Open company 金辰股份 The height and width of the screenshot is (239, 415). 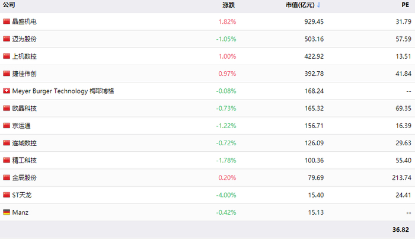[x=24, y=177]
